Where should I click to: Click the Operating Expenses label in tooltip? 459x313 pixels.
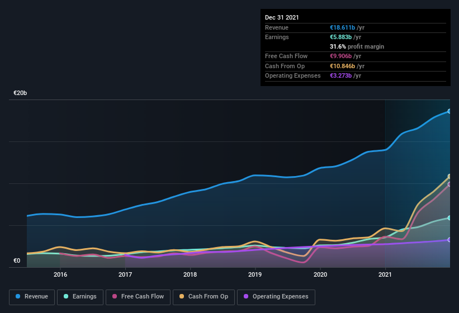tap(293, 75)
